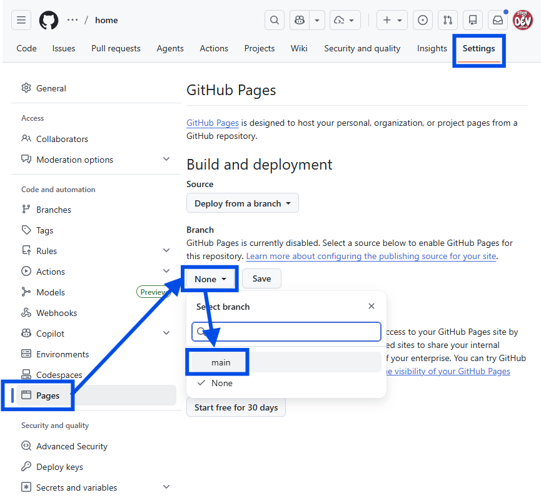Open Models settings
This screenshot has width=541, height=500.
pyautogui.click(x=51, y=292)
